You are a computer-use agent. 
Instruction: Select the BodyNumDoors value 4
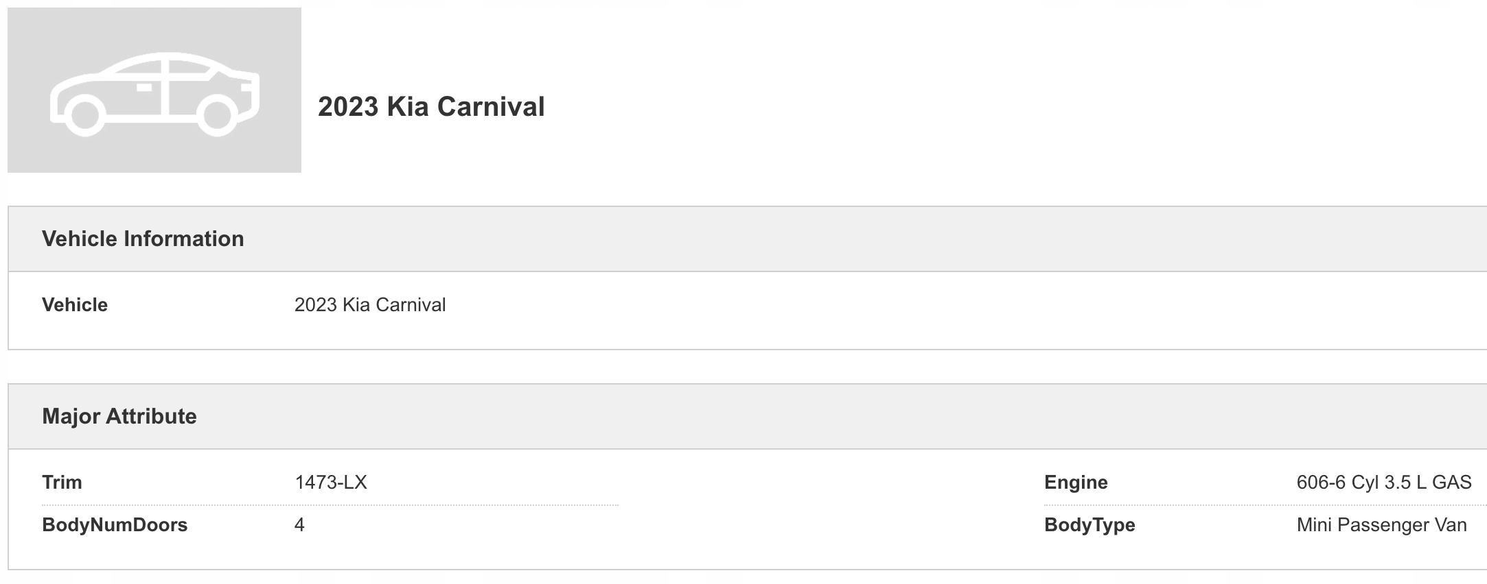[299, 525]
